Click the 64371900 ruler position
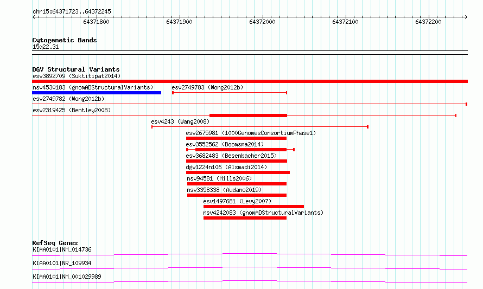 [x=179, y=22]
